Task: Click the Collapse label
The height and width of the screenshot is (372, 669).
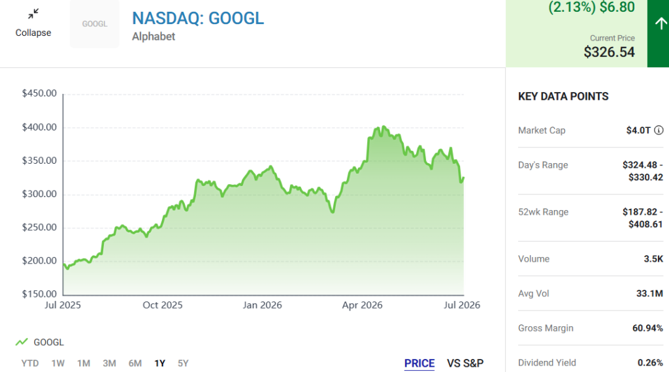Action: (x=33, y=33)
